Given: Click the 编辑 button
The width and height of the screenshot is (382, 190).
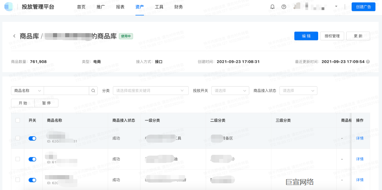Looking at the screenshot, I should click(306, 36).
